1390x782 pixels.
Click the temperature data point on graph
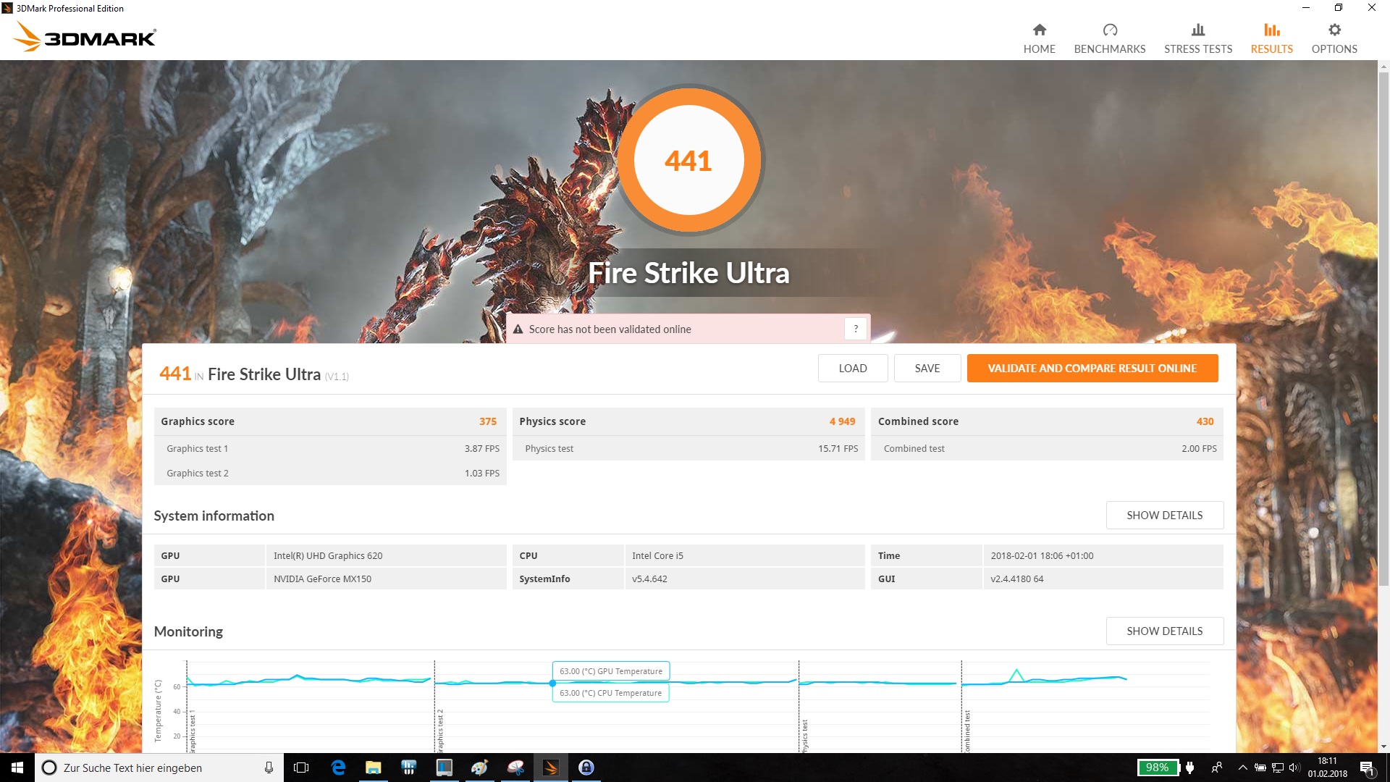coord(552,683)
